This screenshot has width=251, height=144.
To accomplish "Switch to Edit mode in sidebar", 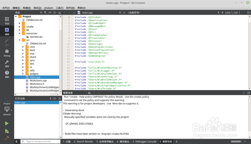I will (x=7, y=31).
